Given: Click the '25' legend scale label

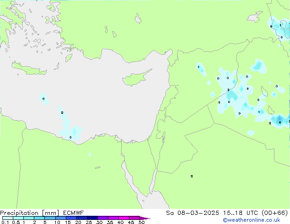Looking at the screenshot, I should click(x=89, y=222).
